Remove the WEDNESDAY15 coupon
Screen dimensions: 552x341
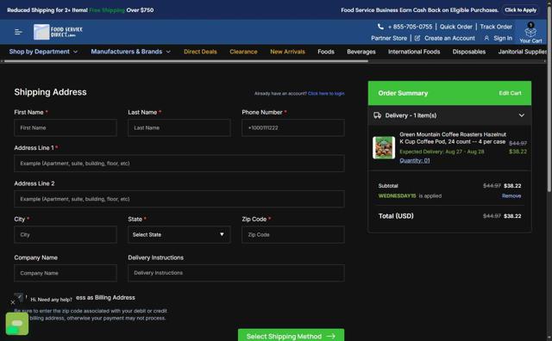[x=511, y=195]
